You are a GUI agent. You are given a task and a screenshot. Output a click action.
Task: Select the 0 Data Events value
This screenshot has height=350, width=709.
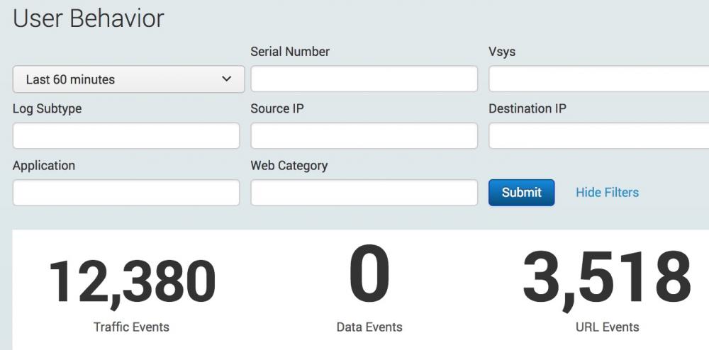[369, 275]
